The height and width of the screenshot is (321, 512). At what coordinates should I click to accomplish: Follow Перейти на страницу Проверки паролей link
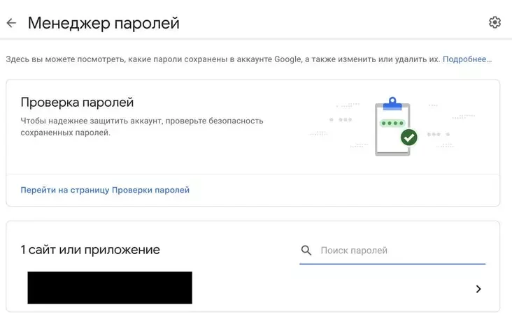(105, 190)
